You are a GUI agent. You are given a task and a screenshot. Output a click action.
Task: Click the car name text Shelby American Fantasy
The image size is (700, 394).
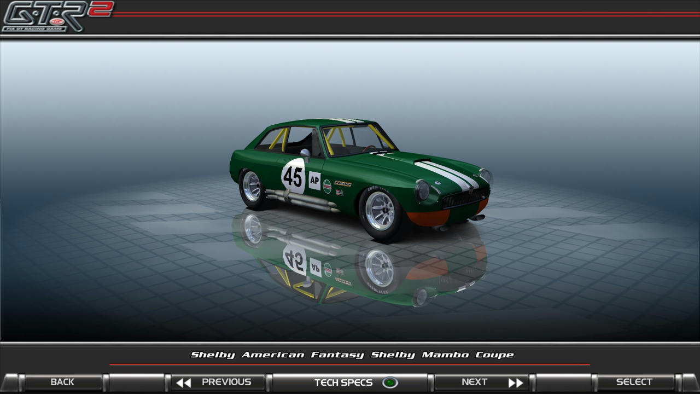point(277,355)
